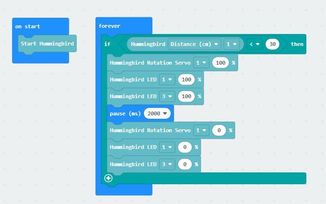326x204 pixels.
Task: Open port 3 dropdown of LED 0% block
Action: click(x=167, y=164)
